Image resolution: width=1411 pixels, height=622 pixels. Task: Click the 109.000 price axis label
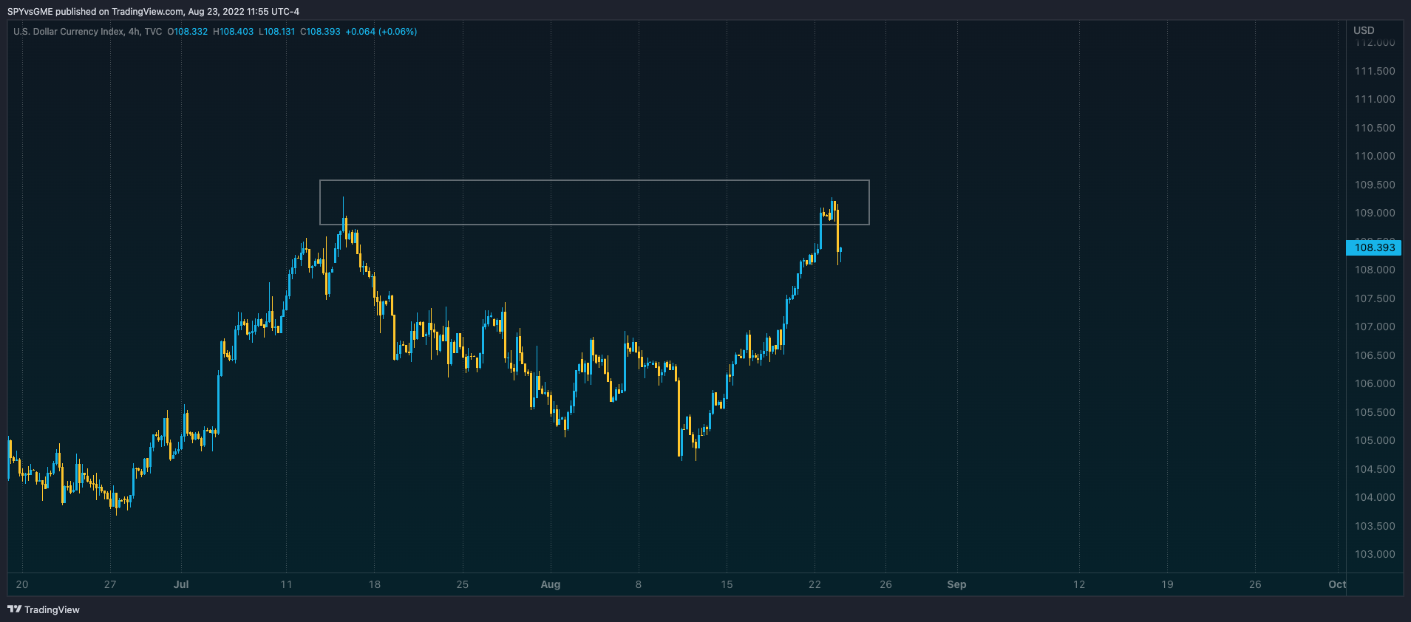click(1375, 213)
